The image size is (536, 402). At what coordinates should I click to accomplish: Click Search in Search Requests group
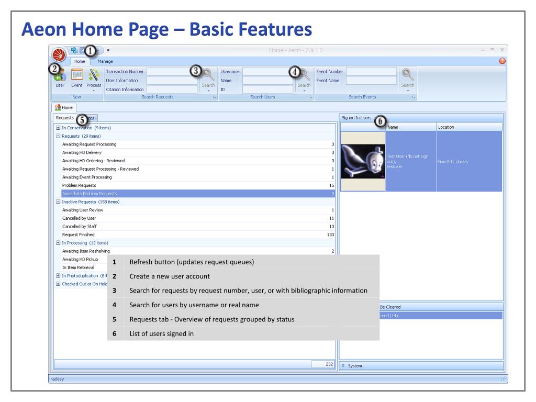(208, 80)
